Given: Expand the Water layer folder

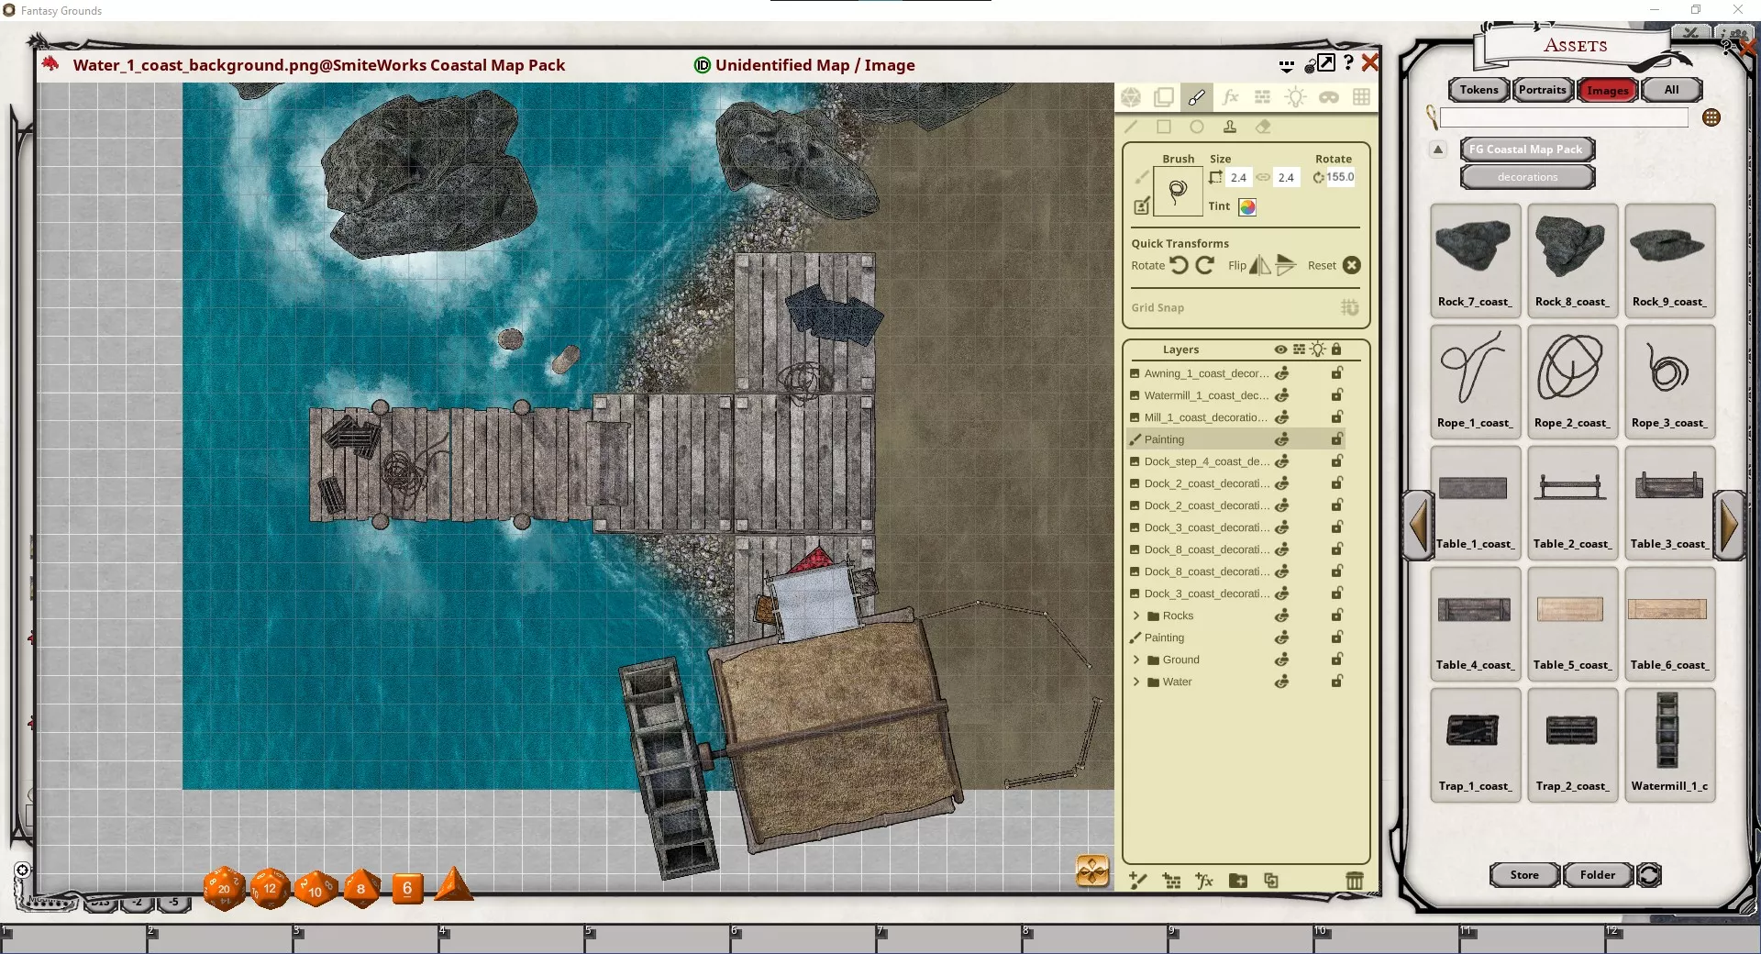Looking at the screenshot, I should (x=1136, y=682).
